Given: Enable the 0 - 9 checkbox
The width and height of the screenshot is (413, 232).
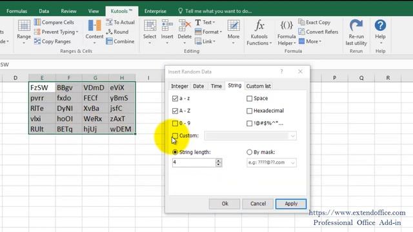Looking at the screenshot, I should point(175,123).
